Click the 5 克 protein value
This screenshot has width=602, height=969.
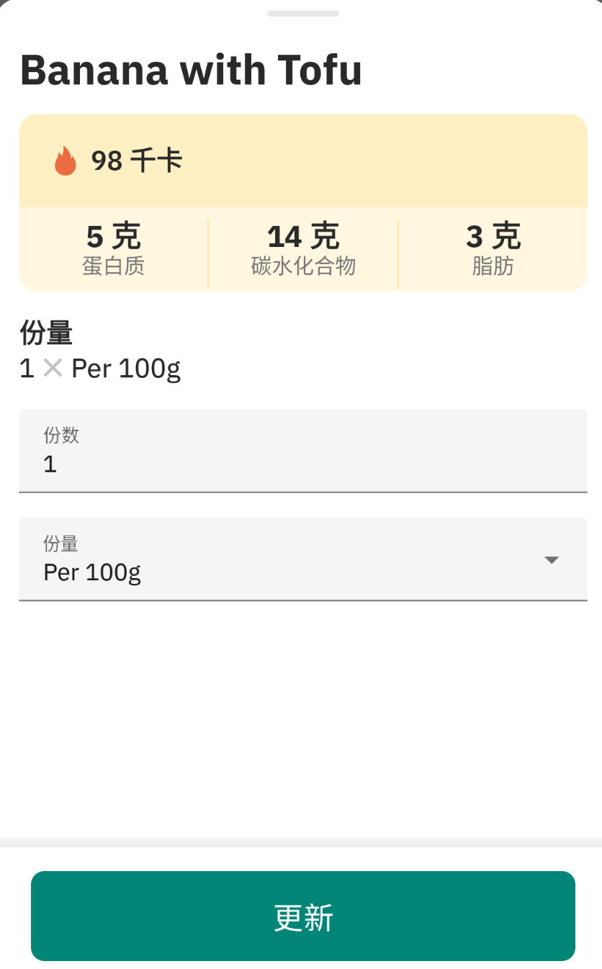click(x=113, y=236)
